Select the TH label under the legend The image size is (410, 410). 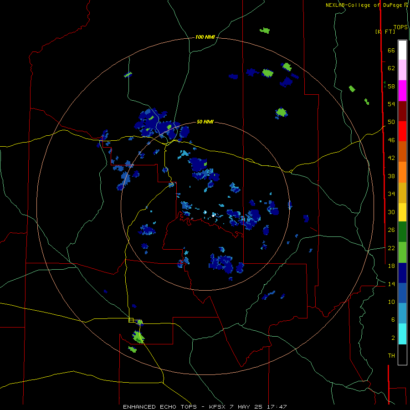pyautogui.click(x=391, y=356)
